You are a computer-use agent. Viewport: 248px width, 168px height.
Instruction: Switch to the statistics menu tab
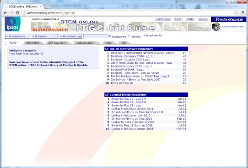(85, 43)
